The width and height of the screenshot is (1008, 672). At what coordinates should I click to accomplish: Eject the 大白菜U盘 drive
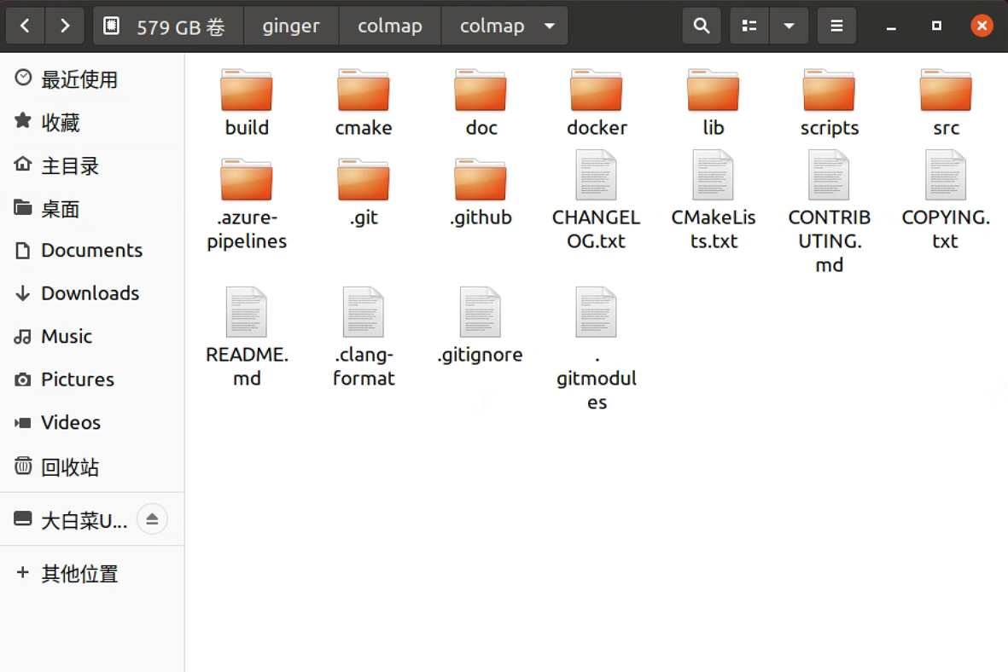(x=152, y=518)
